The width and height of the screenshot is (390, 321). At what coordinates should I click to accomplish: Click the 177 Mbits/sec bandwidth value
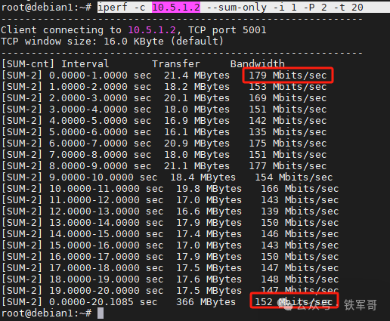(288, 166)
